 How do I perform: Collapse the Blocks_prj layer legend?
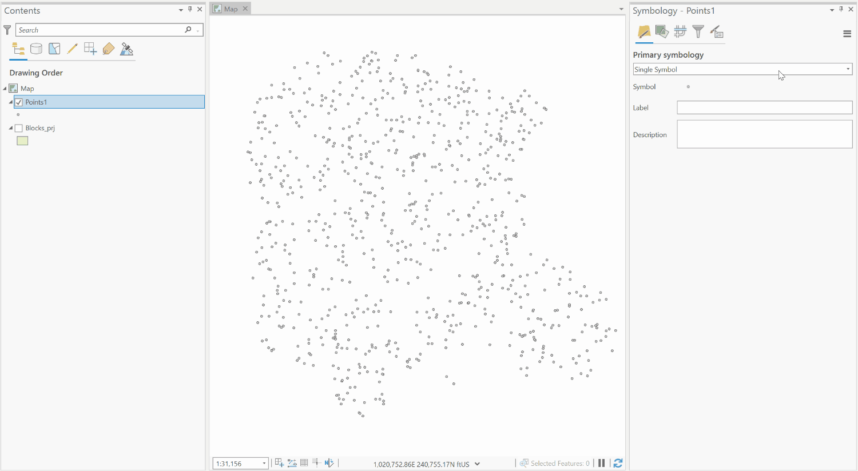coord(11,128)
